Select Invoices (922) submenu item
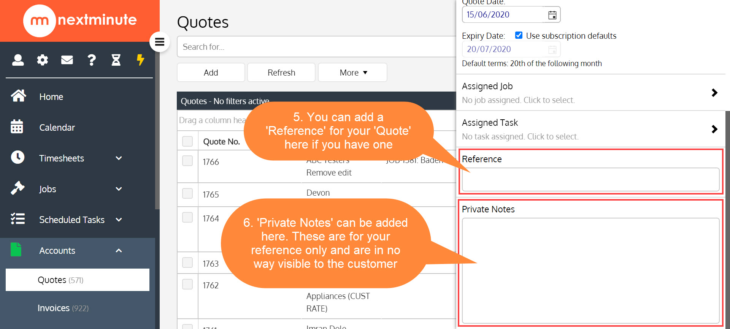Viewport: 730px width, 329px height. click(63, 308)
